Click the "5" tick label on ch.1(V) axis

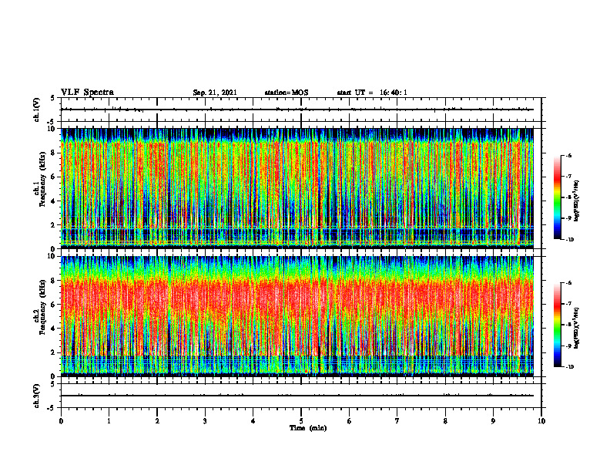click(x=52, y=98)
